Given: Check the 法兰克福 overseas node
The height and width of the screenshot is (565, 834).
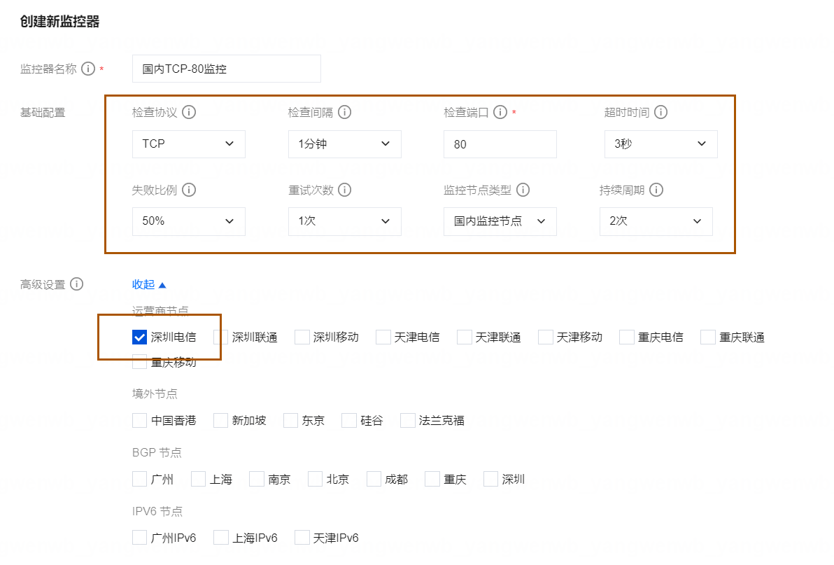Looking at the screenshot, I should pos(407,420).
